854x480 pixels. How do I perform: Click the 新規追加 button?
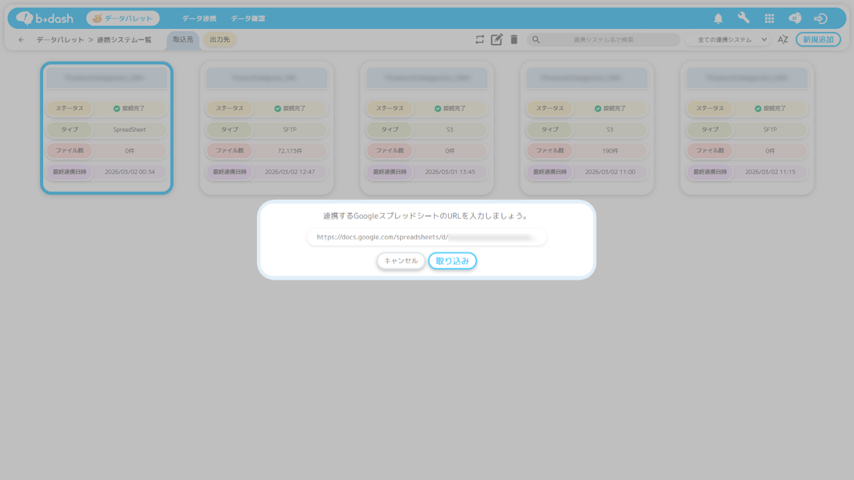click(818, 40)
